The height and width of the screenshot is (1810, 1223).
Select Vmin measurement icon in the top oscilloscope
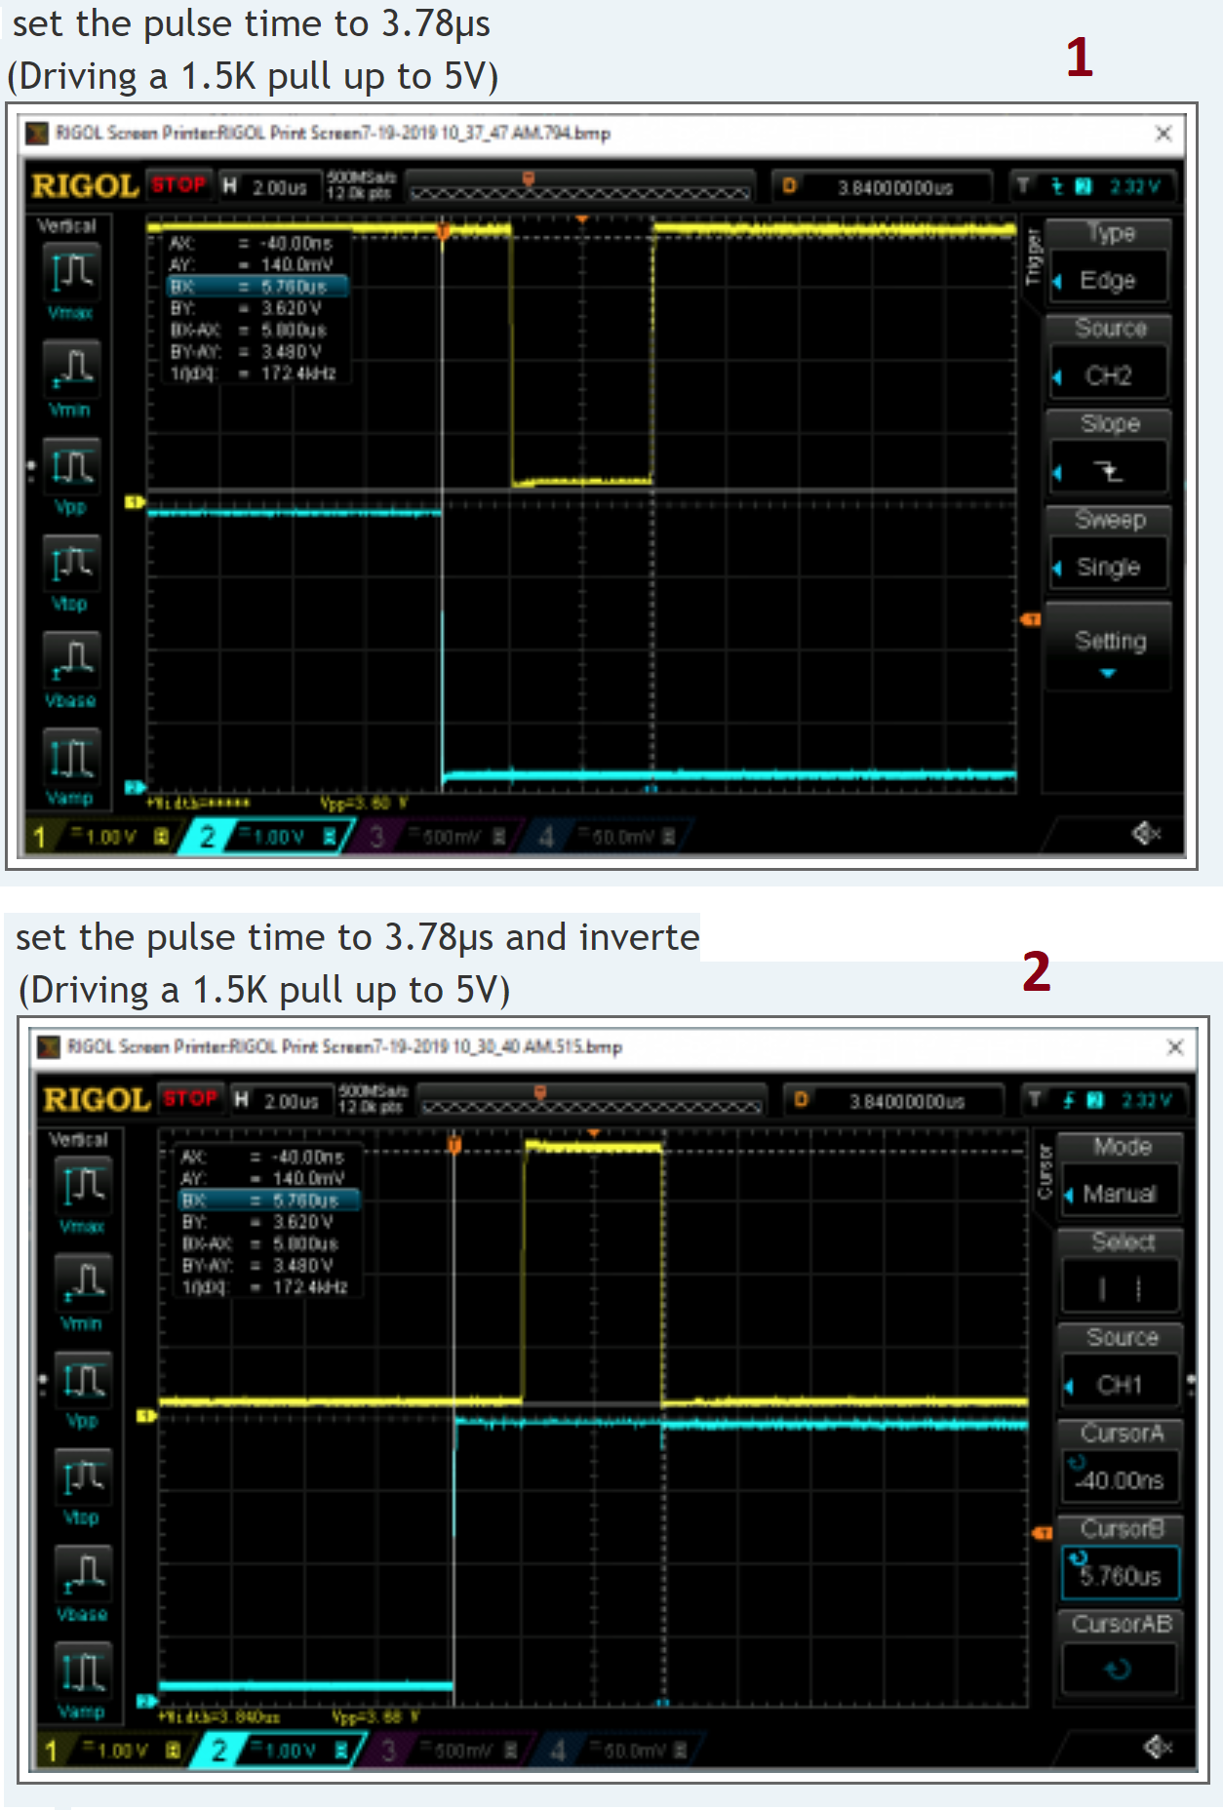click(x=71, y=370)
